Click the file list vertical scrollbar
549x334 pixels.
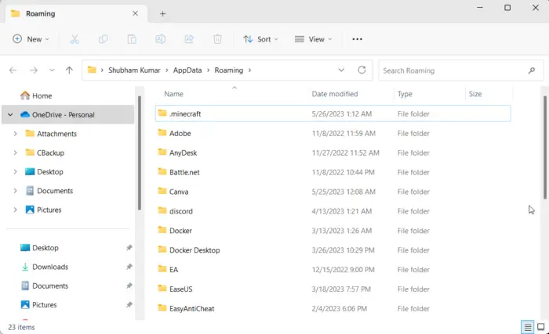pos(545,147)
